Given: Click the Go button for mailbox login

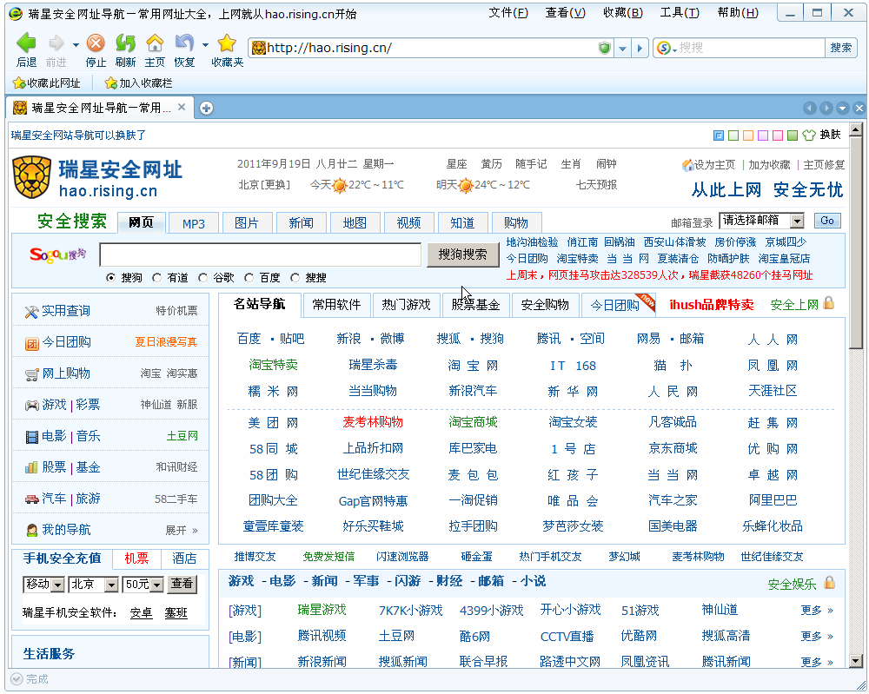Looking at the screenshot, I should pyautogui.click(x=827, y=221).
